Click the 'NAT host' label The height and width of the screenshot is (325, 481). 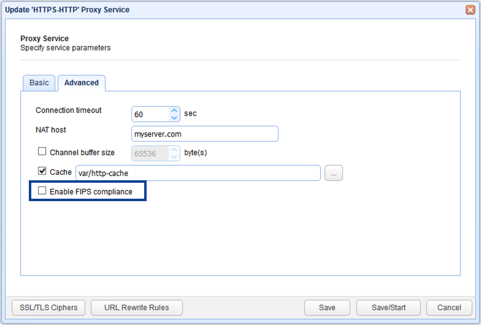pos(50,130)
